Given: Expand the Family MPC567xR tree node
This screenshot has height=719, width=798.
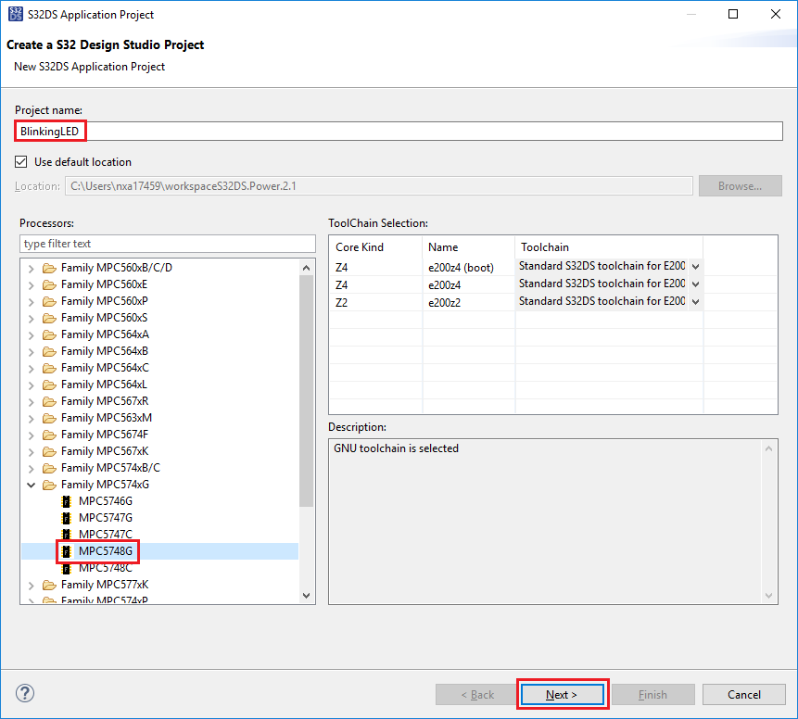Looking at the screenshot, I should pyautogui.click(x=31, y=402).
